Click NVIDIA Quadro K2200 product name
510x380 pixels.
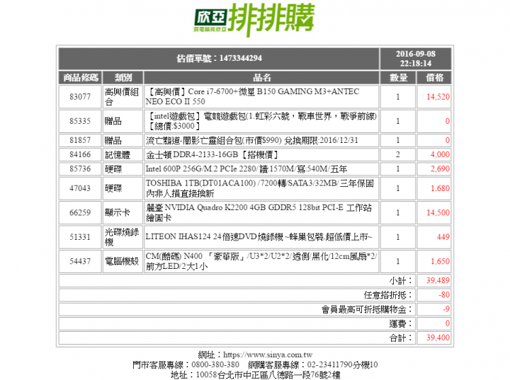[259, 212]
